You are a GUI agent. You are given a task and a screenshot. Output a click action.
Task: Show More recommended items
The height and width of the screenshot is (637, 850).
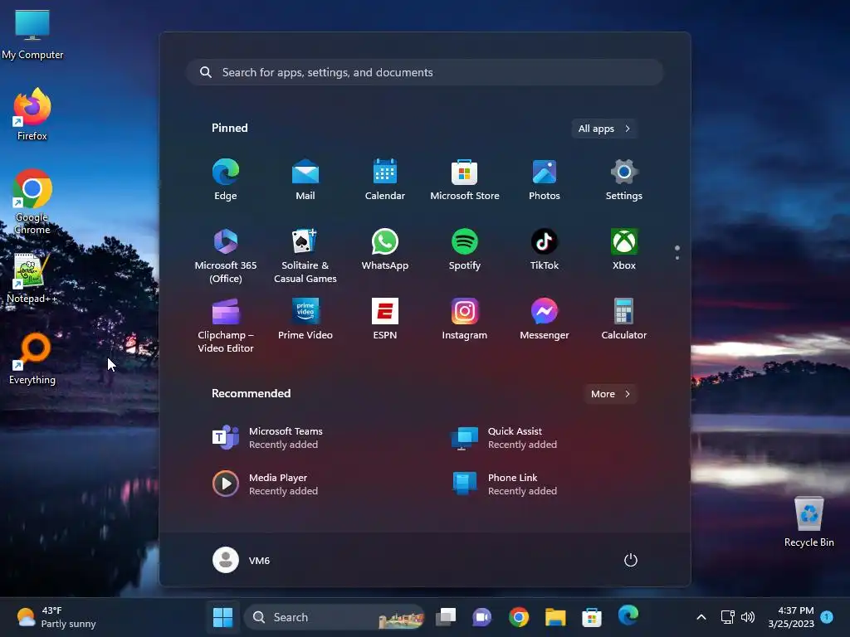click(x=610, y=394)
